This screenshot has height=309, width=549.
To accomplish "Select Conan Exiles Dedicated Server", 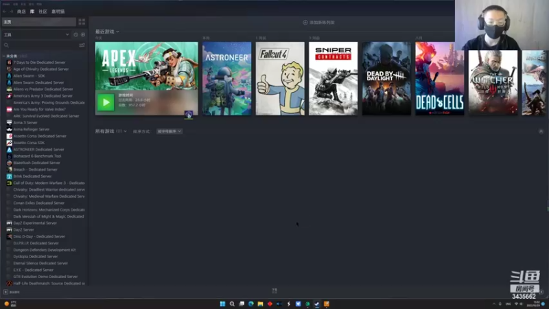I will [x=39, y=203].
